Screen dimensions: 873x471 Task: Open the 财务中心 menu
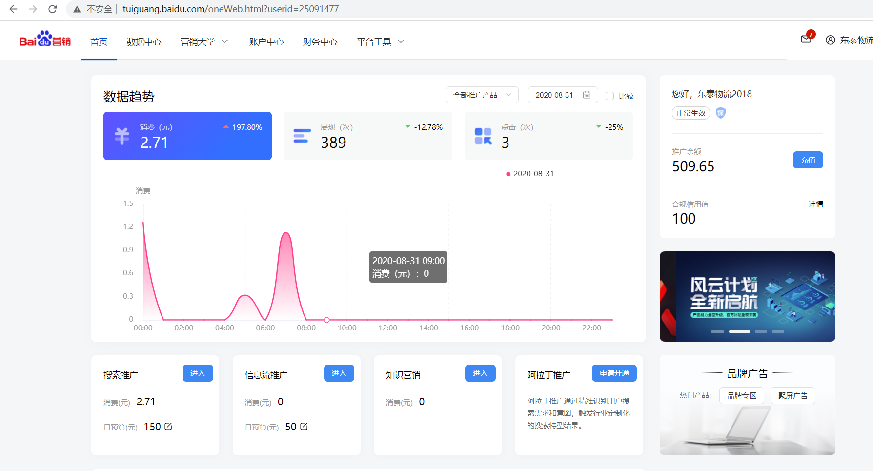point(320,41)
